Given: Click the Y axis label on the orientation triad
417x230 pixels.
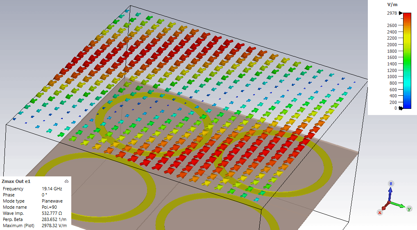Looking at the screenshot, I should 409,209.
